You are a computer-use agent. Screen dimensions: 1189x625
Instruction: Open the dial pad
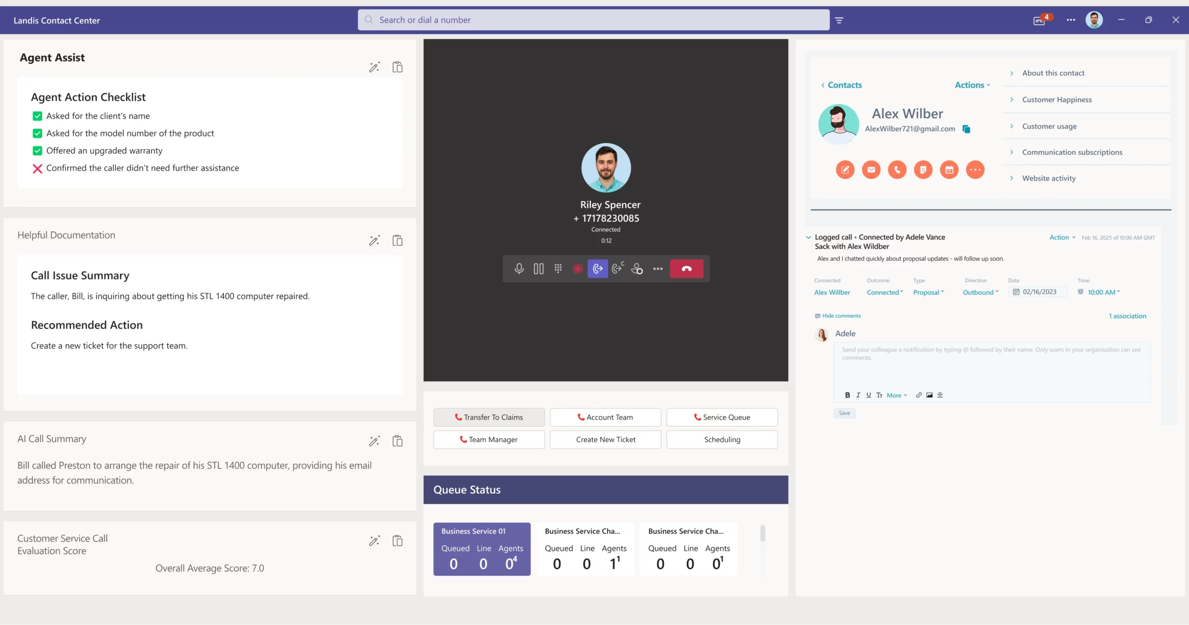558,268
